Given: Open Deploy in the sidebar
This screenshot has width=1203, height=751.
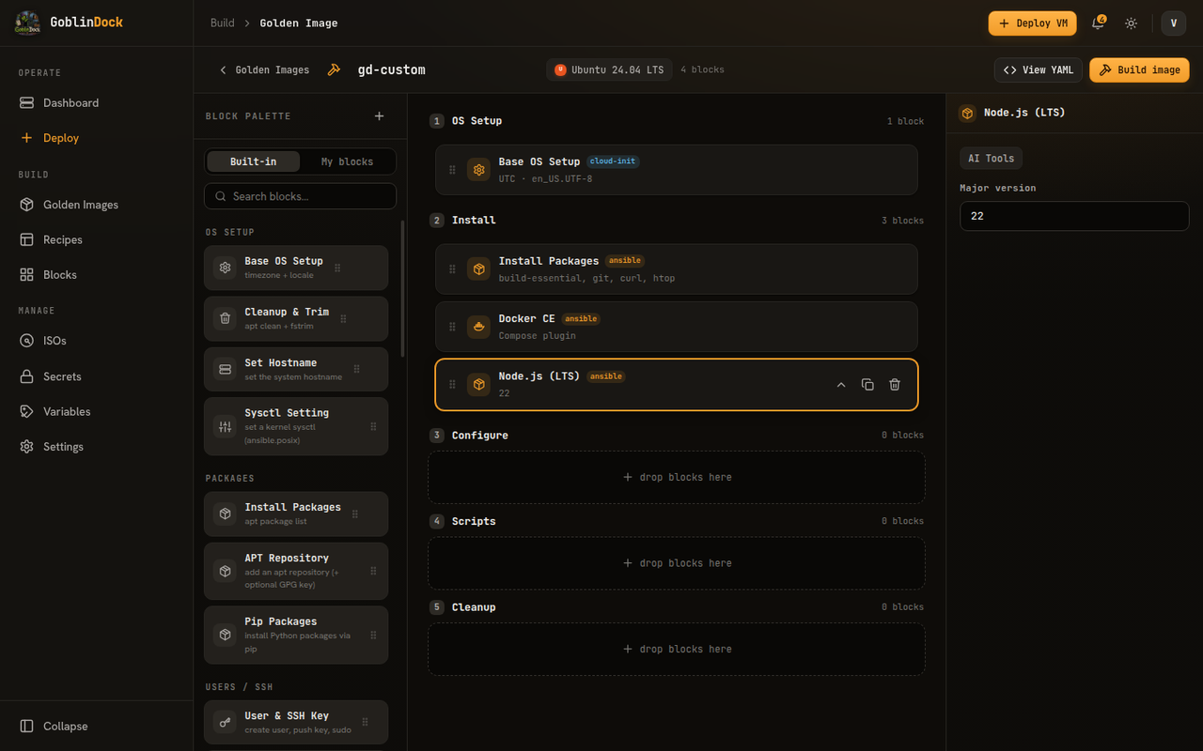Looking at the screenshot, I should 96,138.
